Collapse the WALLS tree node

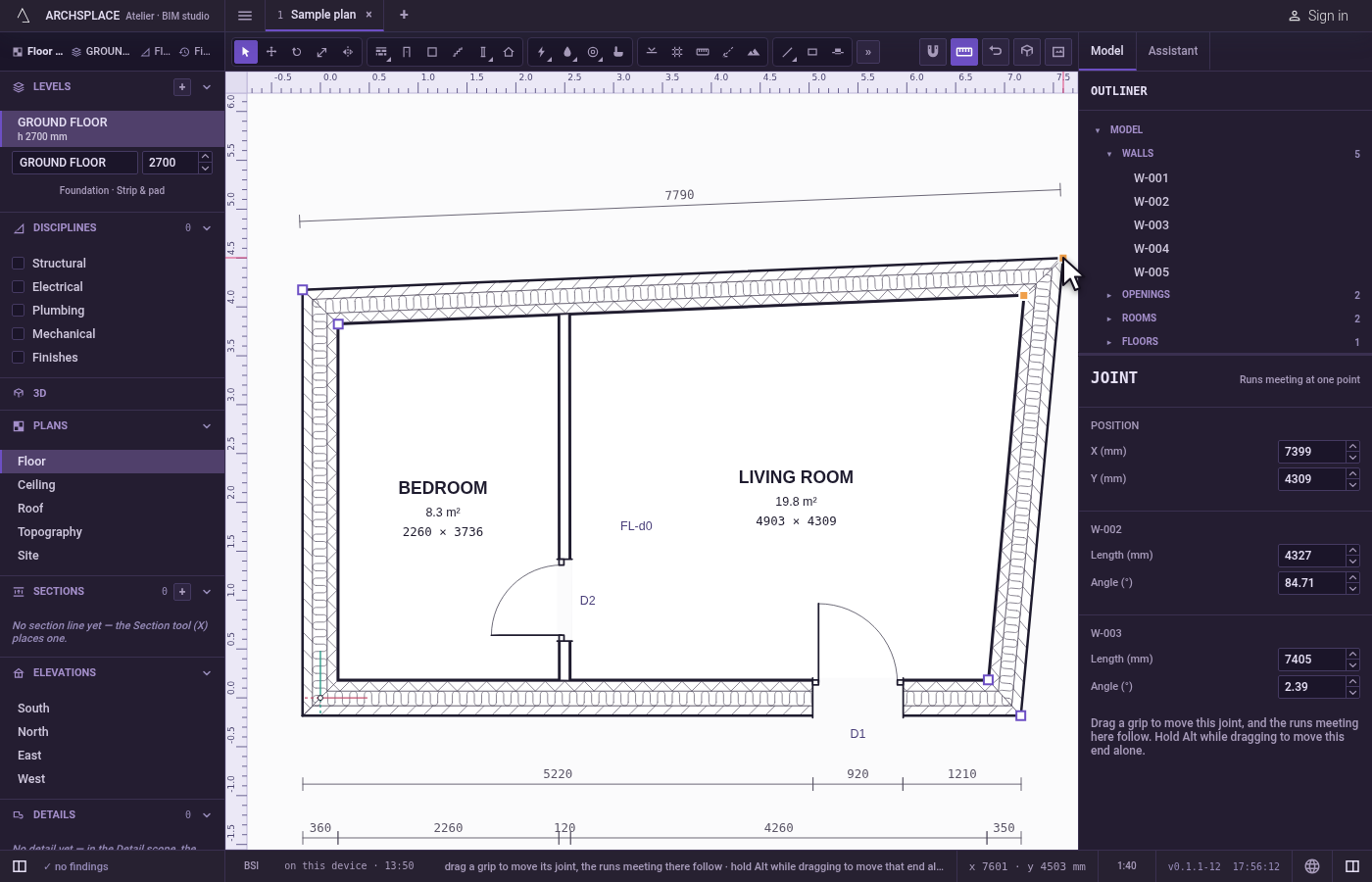click(x=1109, y=154)
